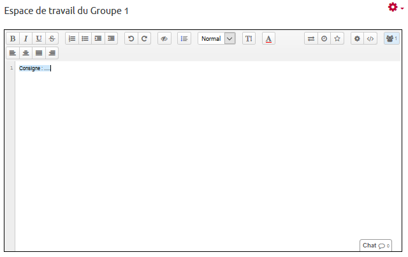Open pad settings gear in toolbar
The height and width of the screenshot is (257, 408).
(x=357, y=39)
